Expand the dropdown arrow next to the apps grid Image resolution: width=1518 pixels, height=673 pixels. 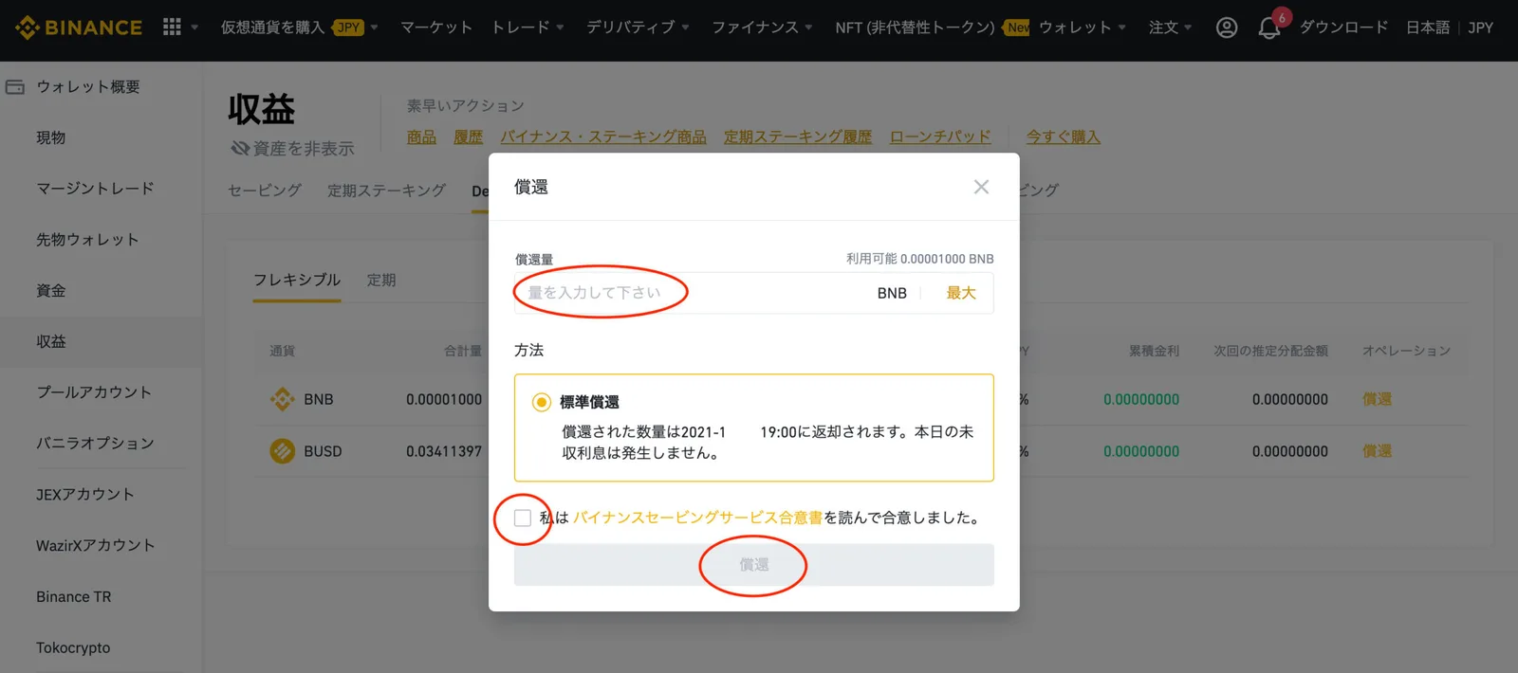(194, 27)
